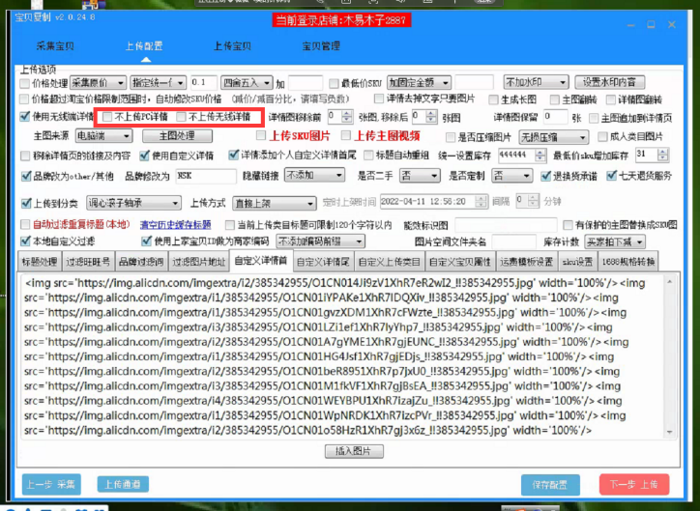Click the 统一设置库存 444444 field
Viewport: 700px width, 511px height.
[522, 156]
